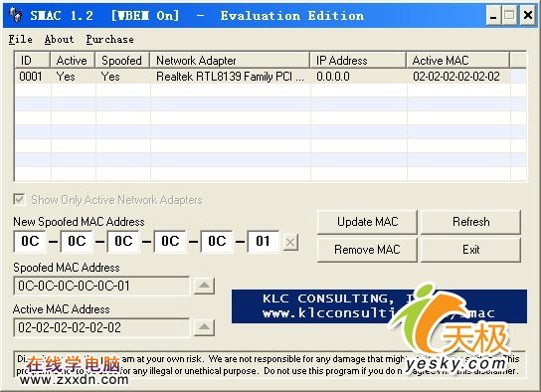Select the third octet field of new MAC
The width and height of the screenshot is (541, 392).
point(123,241)
